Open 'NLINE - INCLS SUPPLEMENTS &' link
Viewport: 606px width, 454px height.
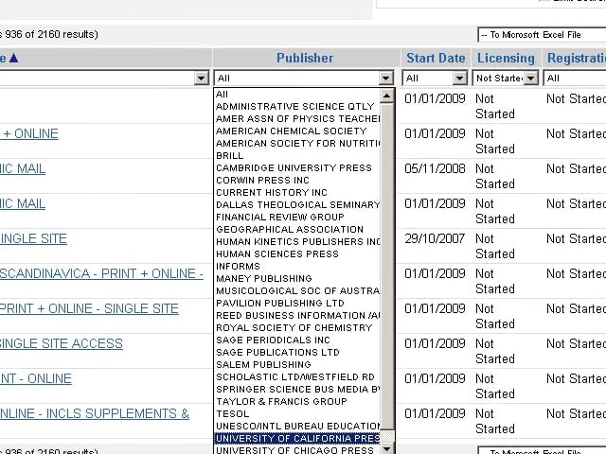pyautogui.click(x=95, y=414)
